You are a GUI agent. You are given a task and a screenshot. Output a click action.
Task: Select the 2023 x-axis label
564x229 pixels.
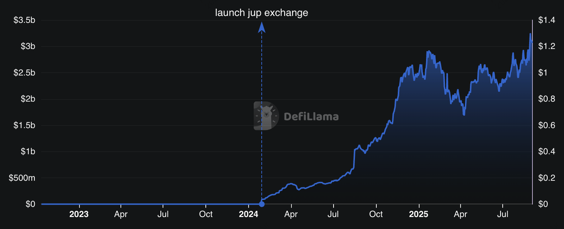click(79, 214)
